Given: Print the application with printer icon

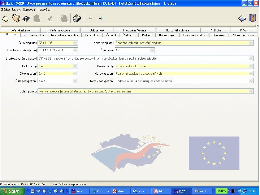Looking at the screenshot, I should pos(77,18).
